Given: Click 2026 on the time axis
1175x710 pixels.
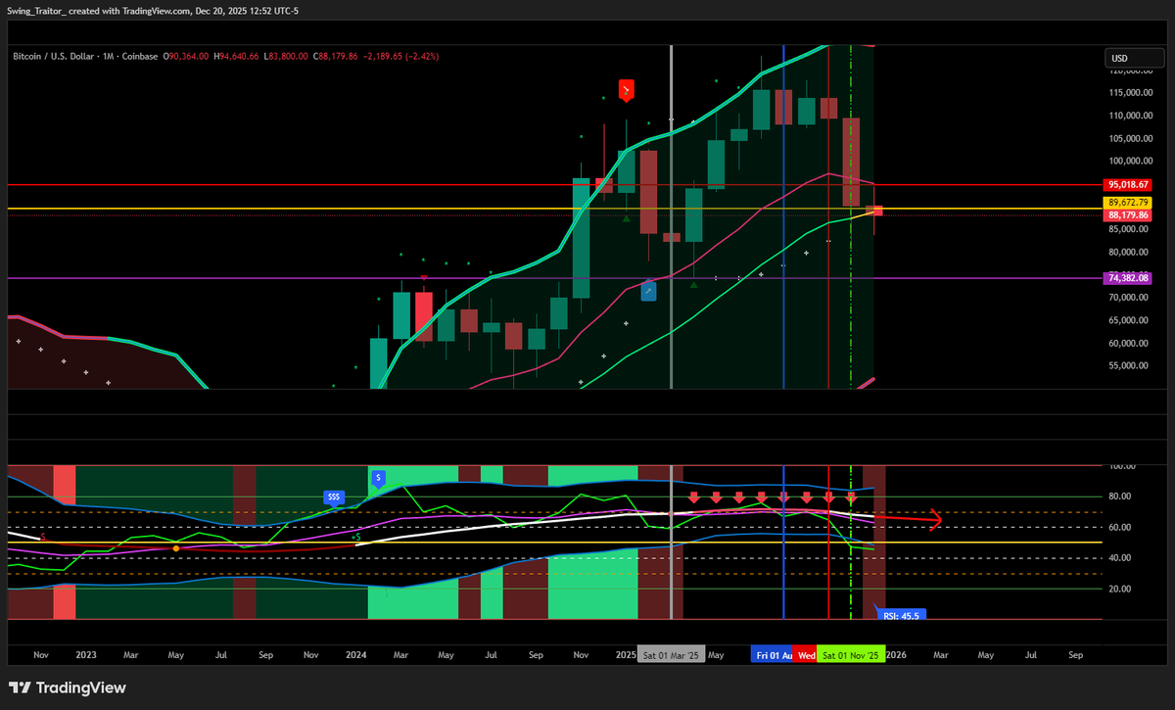Looking at the screenshot, I should point(897,654).
